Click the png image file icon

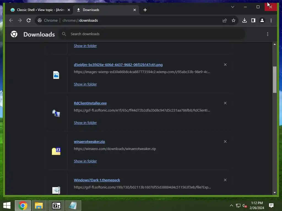[56, 75]
